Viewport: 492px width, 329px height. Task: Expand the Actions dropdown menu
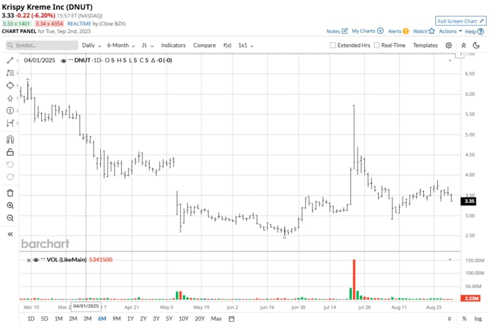click(450, 31)
